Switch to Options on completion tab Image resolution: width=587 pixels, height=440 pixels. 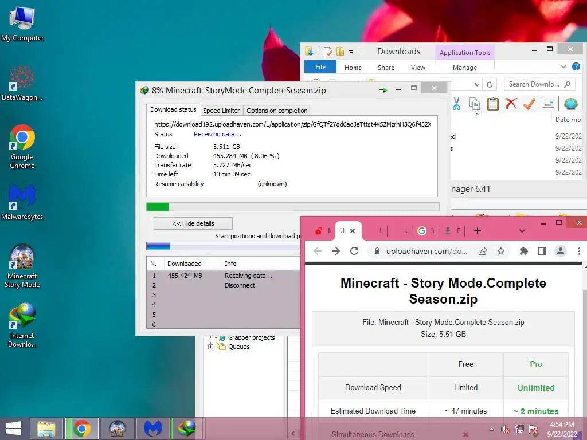(x=277, y=111)
